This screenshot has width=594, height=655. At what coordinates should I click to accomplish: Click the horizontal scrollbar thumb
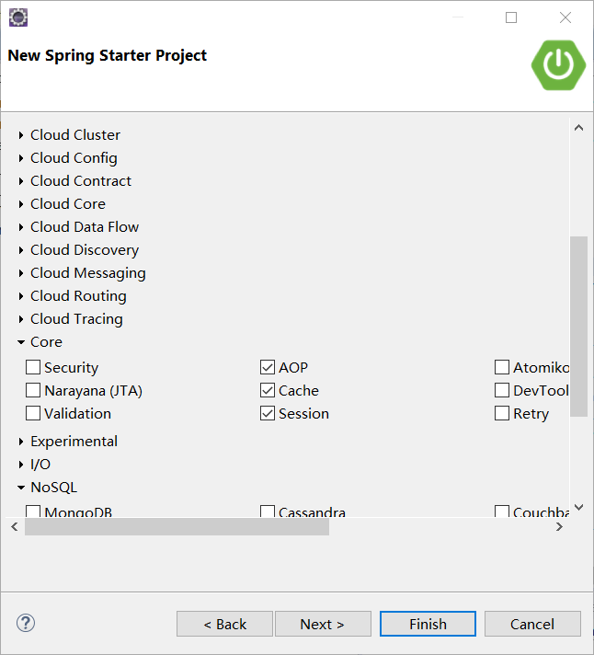pyautogui.click(x=177, y=527)
